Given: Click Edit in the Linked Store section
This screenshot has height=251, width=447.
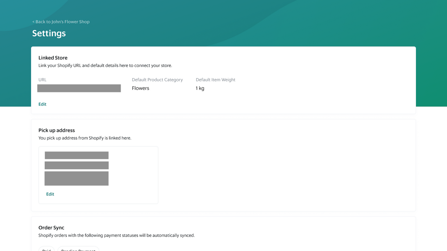Looking at the screenshot, I should coord(42,104).
